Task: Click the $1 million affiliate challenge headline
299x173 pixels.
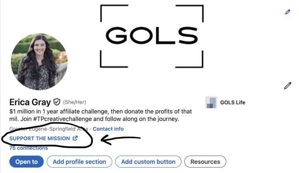Action: pos(100,111)
